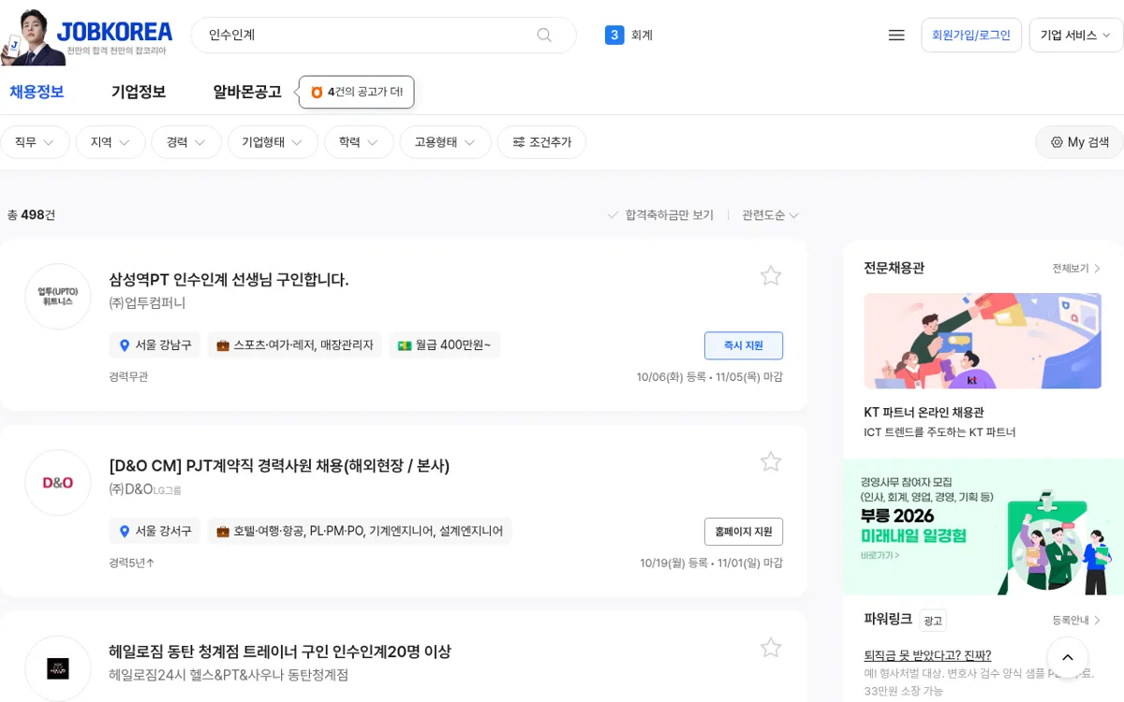1124x702 pixels.
Task: Click the 월급 400만원~ salary tag
Action: pos(444,345)
